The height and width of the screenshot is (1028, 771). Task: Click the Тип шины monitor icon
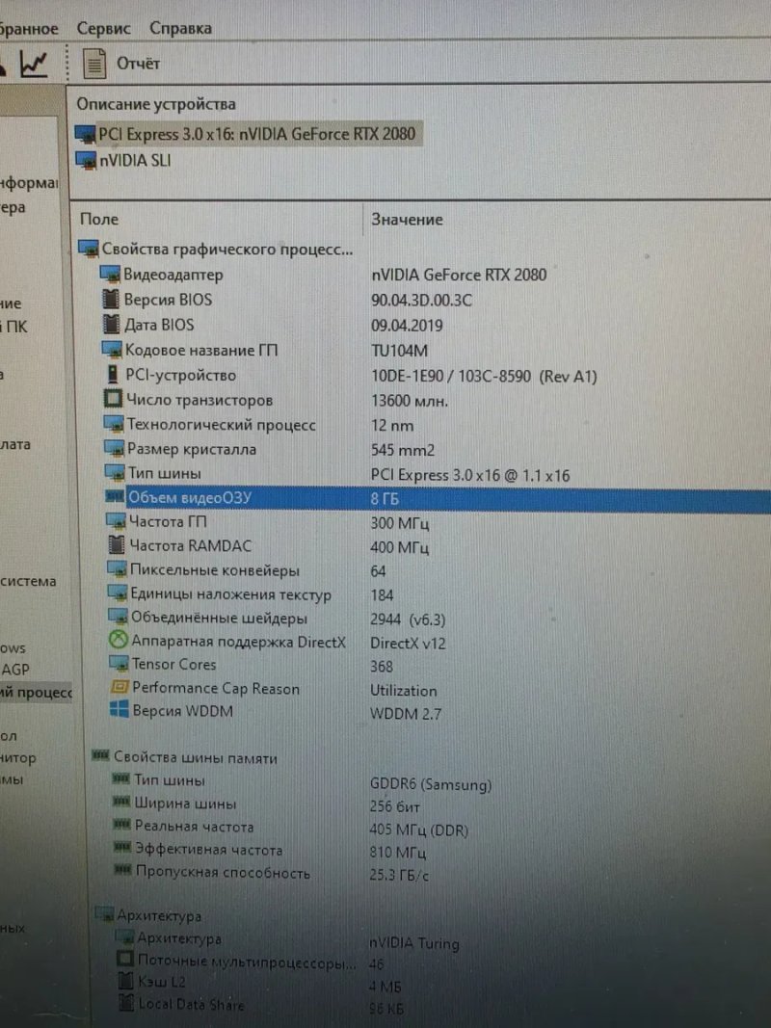coord(115,473)
